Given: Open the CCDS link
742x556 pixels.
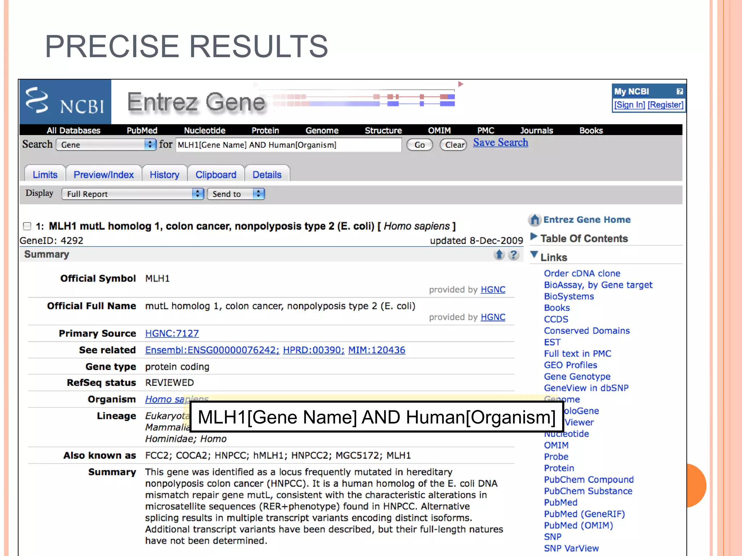Looking at the screenshot, I should [x=556, y=319].
